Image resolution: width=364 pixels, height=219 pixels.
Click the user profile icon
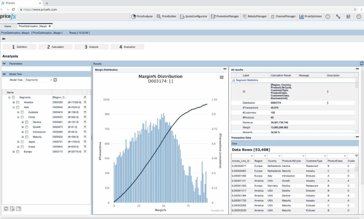tap(359, 17)
